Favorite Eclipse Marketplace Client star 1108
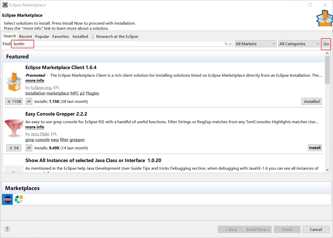Image resolution: width=333 pixels, height=238 pixels. pyautogui.click(x=14, y=101)
